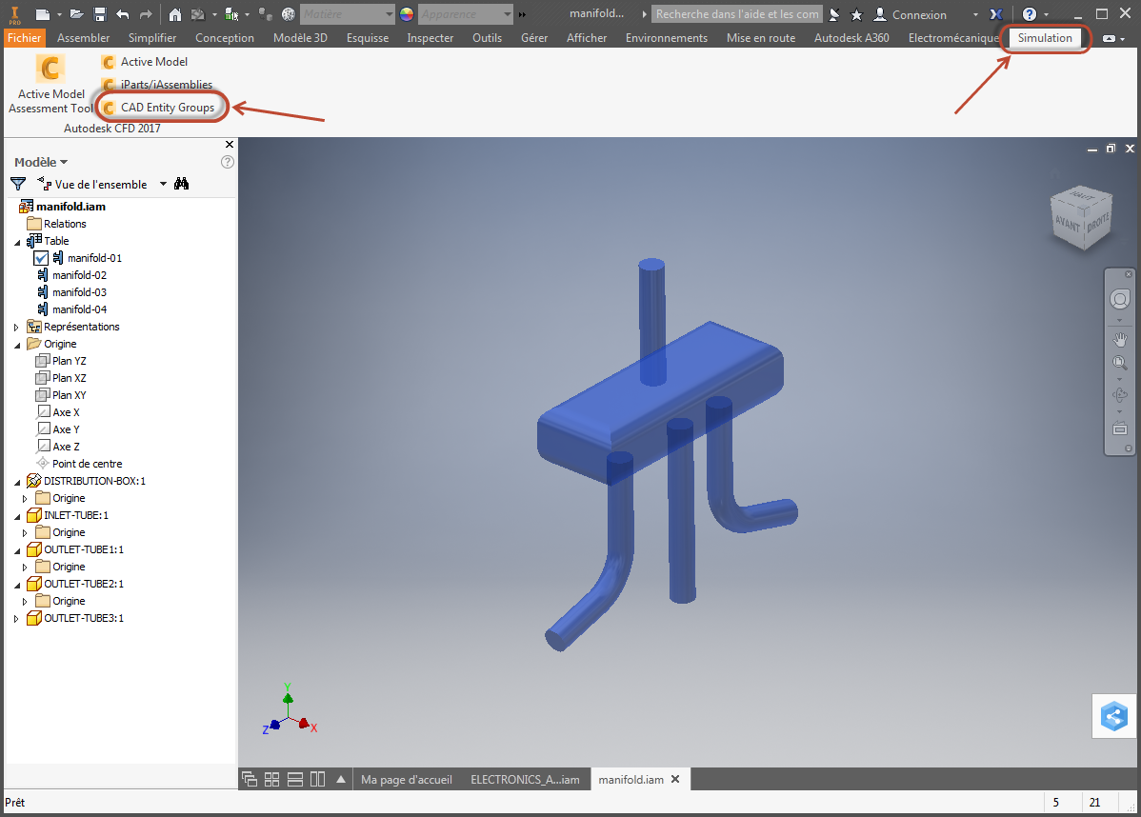Image resolution: width=1141 pixels, height=817 pixels.
Task: Toggle the manifold-01 checkbox
Action: point(41,258)
